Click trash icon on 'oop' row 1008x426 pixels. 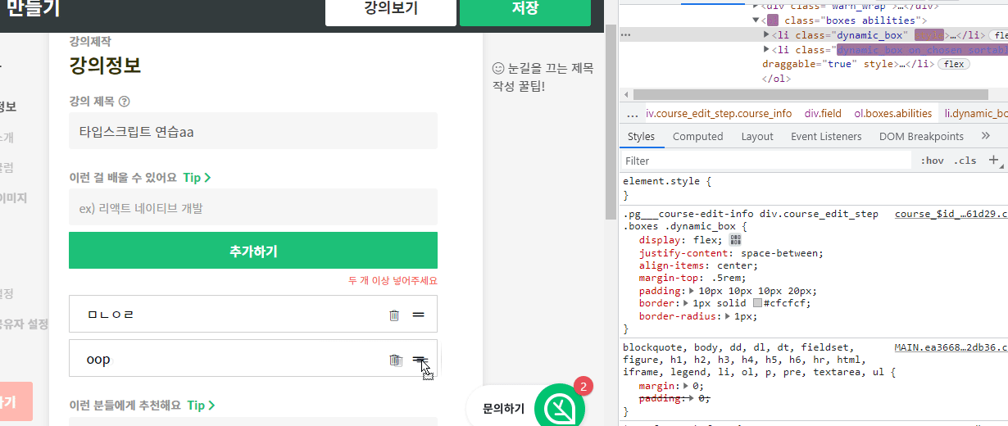395,360
